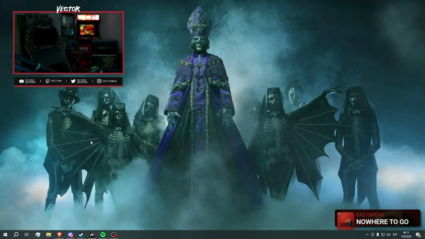
Task: Click the Twitch Vector label
Action: (53, 81)
